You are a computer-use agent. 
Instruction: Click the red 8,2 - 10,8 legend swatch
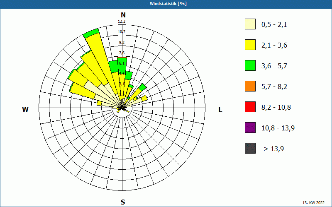pos(250,107)
